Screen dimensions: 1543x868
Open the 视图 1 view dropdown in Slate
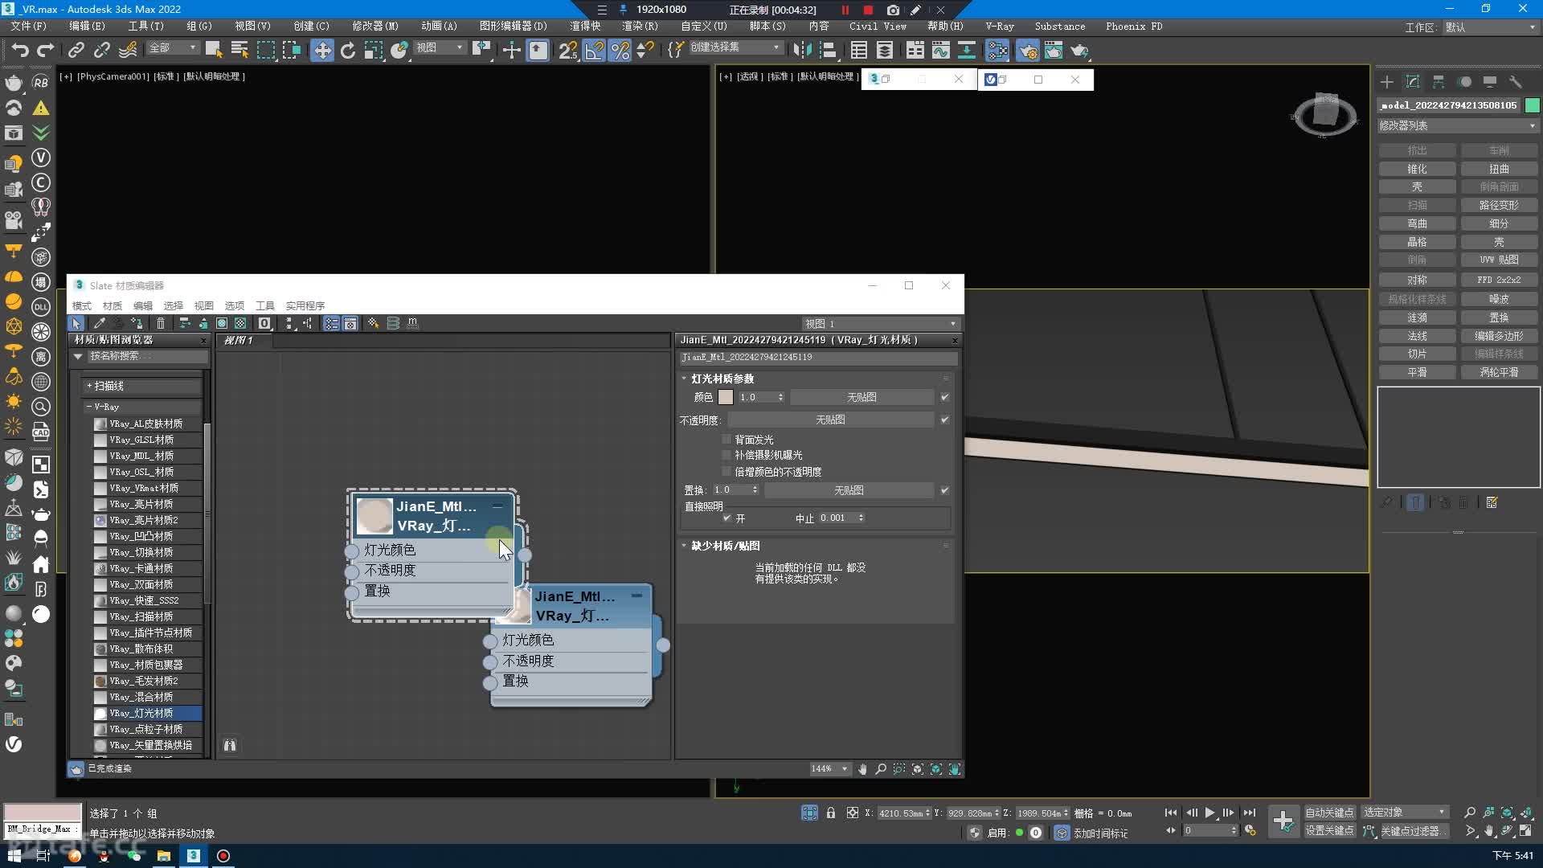881,324
